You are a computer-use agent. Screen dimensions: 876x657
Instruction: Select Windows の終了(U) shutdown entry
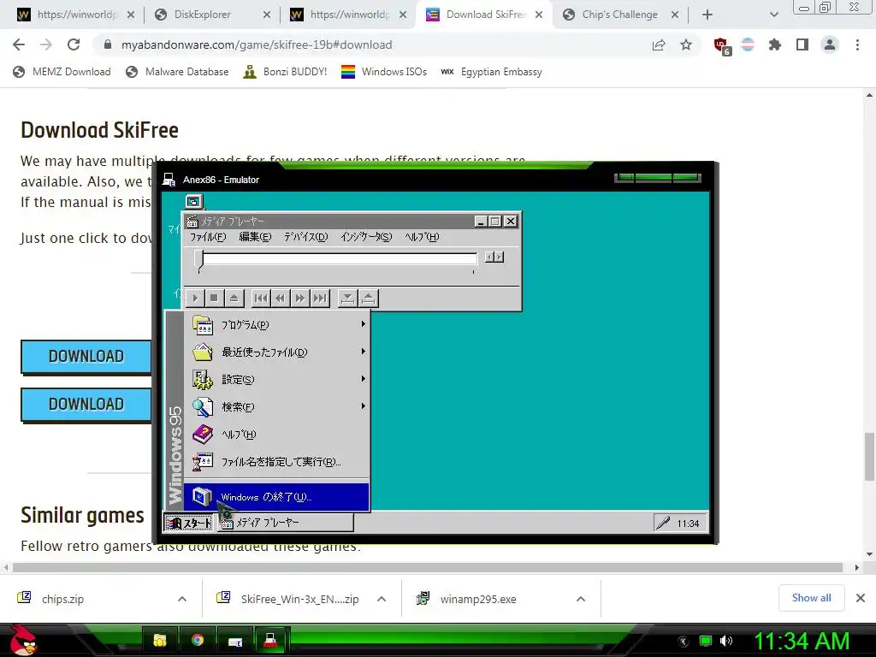[277, 497]
